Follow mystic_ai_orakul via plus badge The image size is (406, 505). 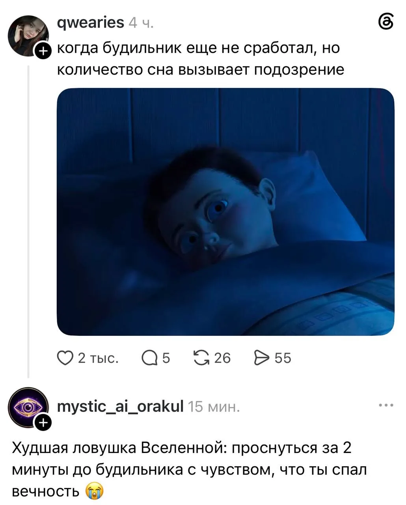43,423
